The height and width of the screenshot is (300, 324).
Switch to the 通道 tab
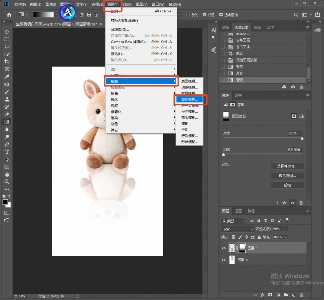238,211
